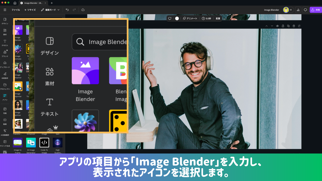322x181 pixels.
Task: Open the マジック生成 tool
Action: (5, 143)
